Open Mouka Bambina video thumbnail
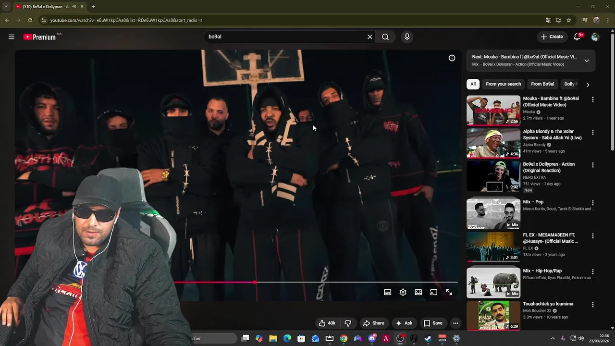 pos(493,111)
